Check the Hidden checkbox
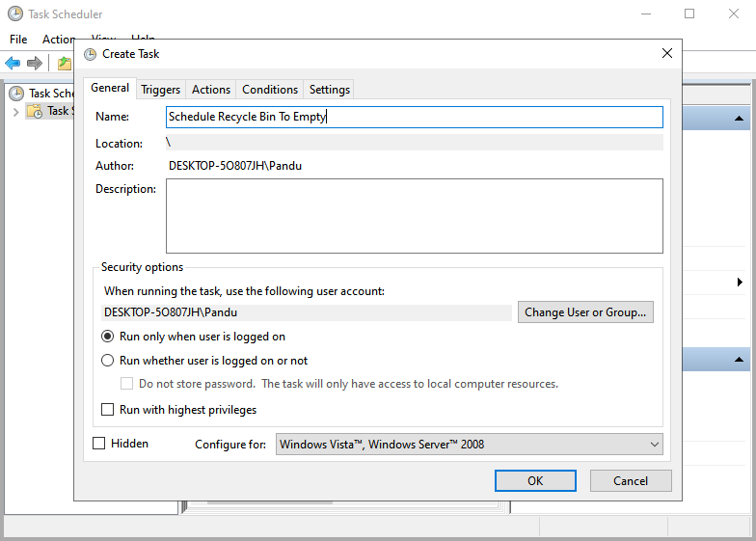 tap(99, 444)
